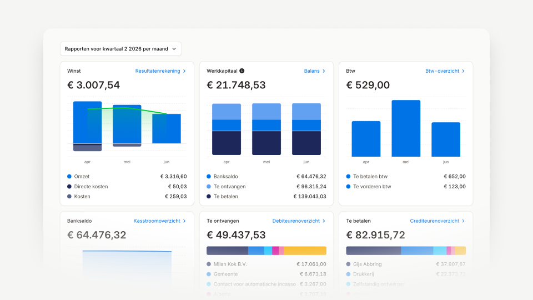
Task: Click the mei bar in Winst chart
Action: (x=127, y=126)
